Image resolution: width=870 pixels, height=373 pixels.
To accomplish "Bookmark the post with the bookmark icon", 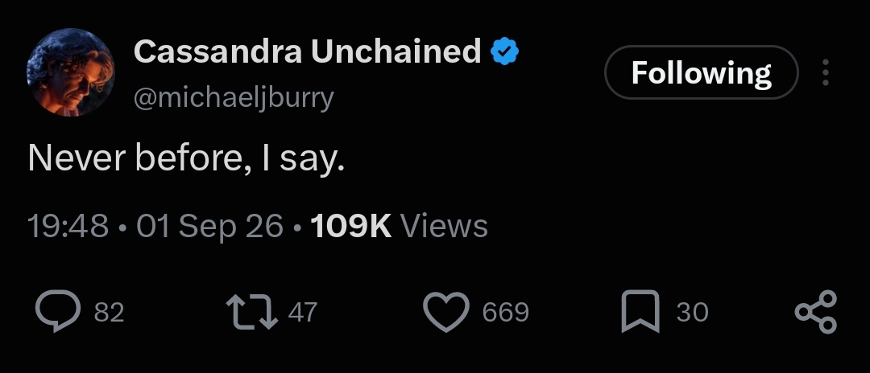I will click(x=640, y=312).
